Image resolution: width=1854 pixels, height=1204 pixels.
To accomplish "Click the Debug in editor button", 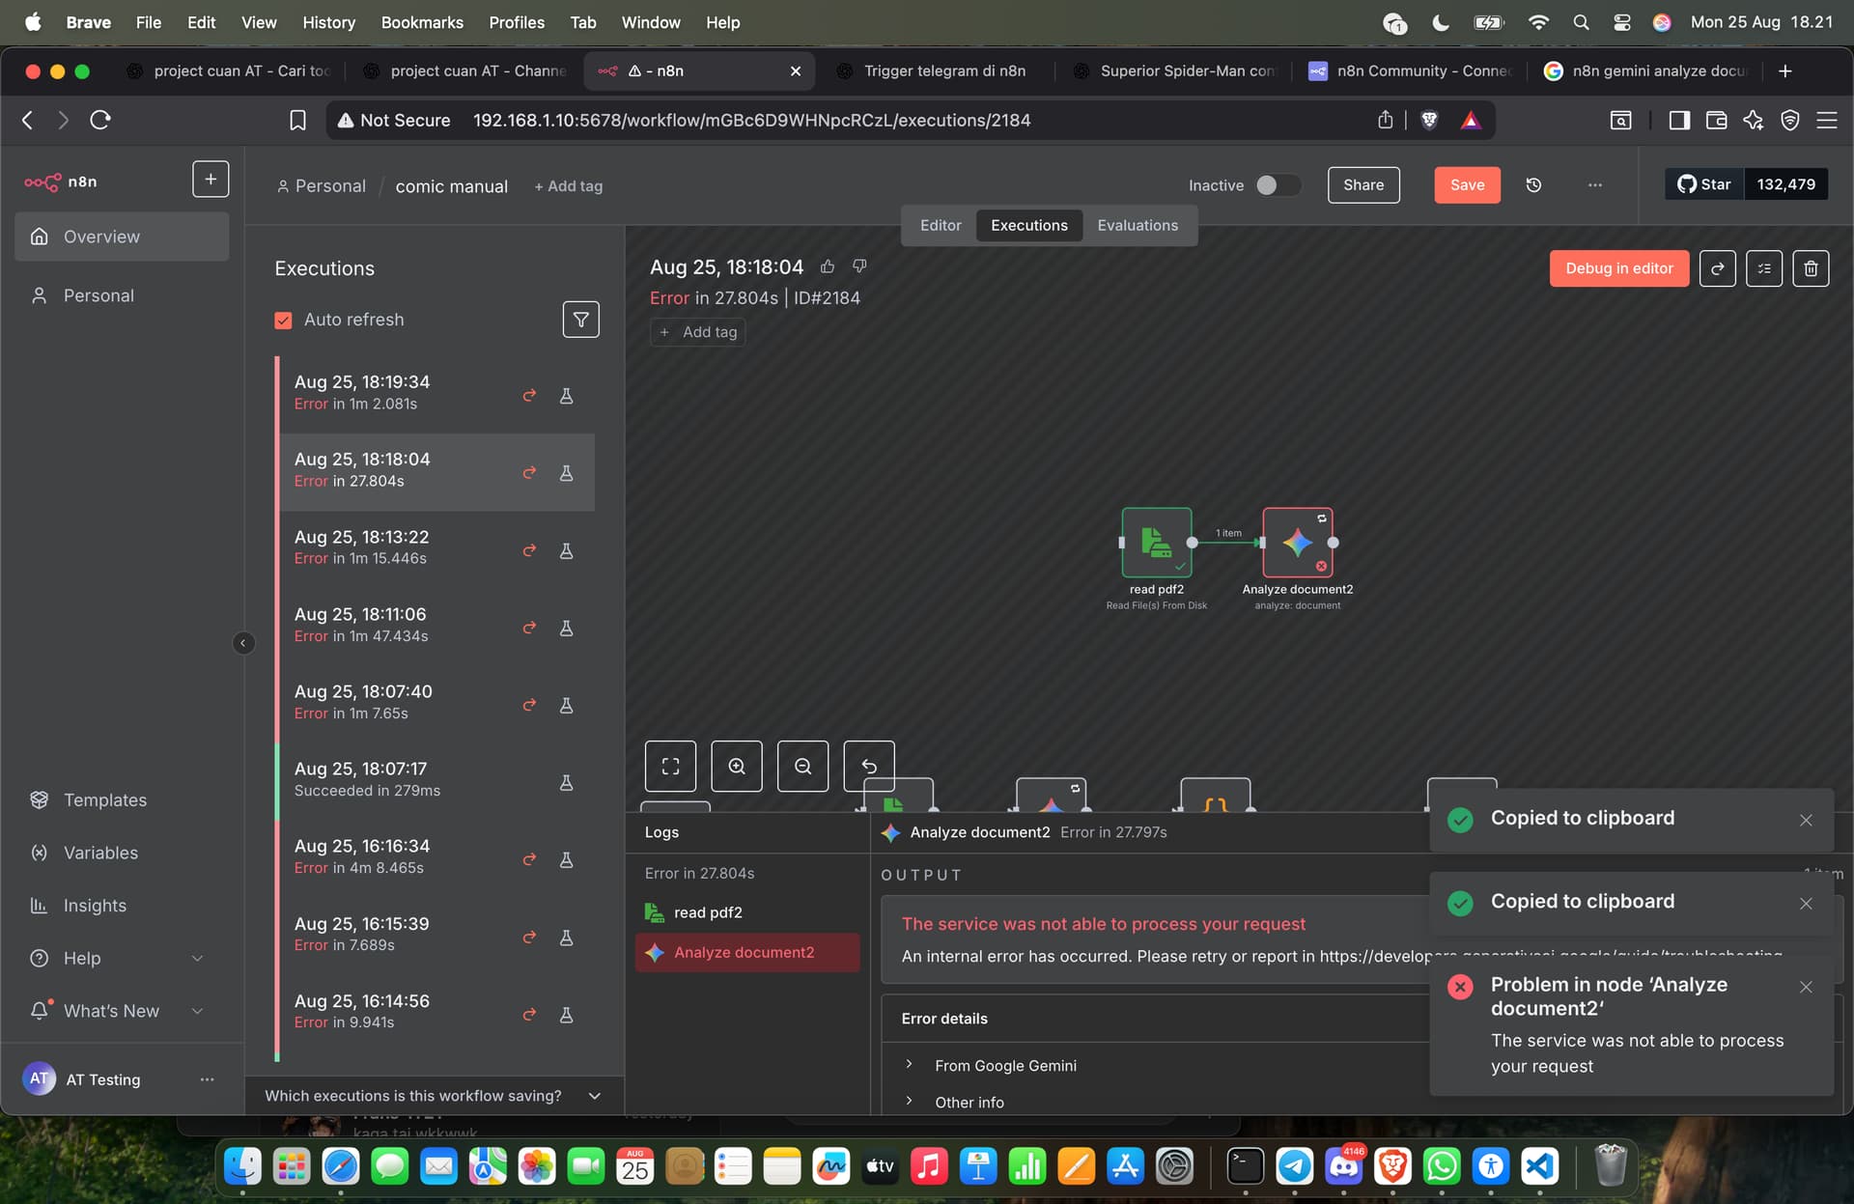I will pos(1618,268).
